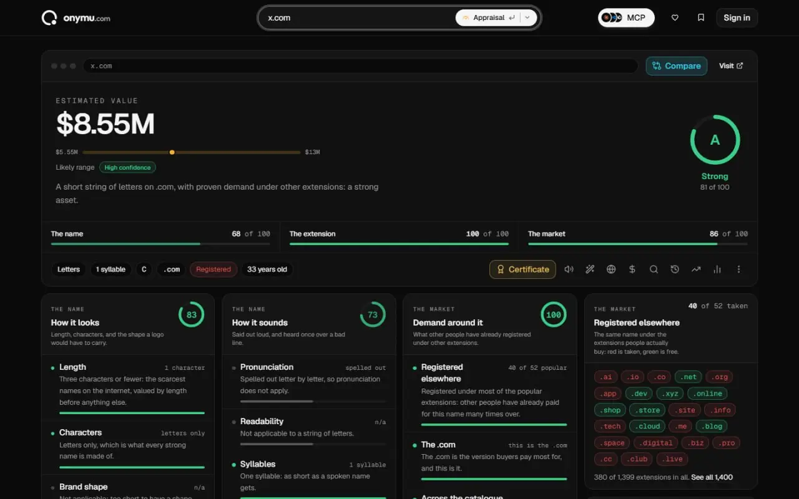Click the Compare button

[x=677, y=66]
